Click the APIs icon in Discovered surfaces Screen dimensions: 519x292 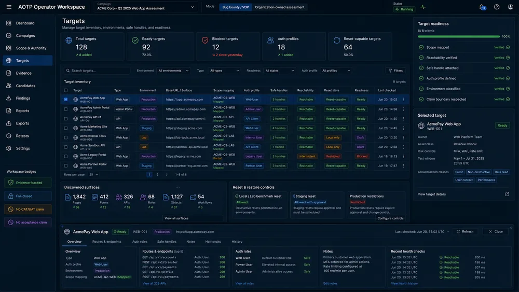119,198
